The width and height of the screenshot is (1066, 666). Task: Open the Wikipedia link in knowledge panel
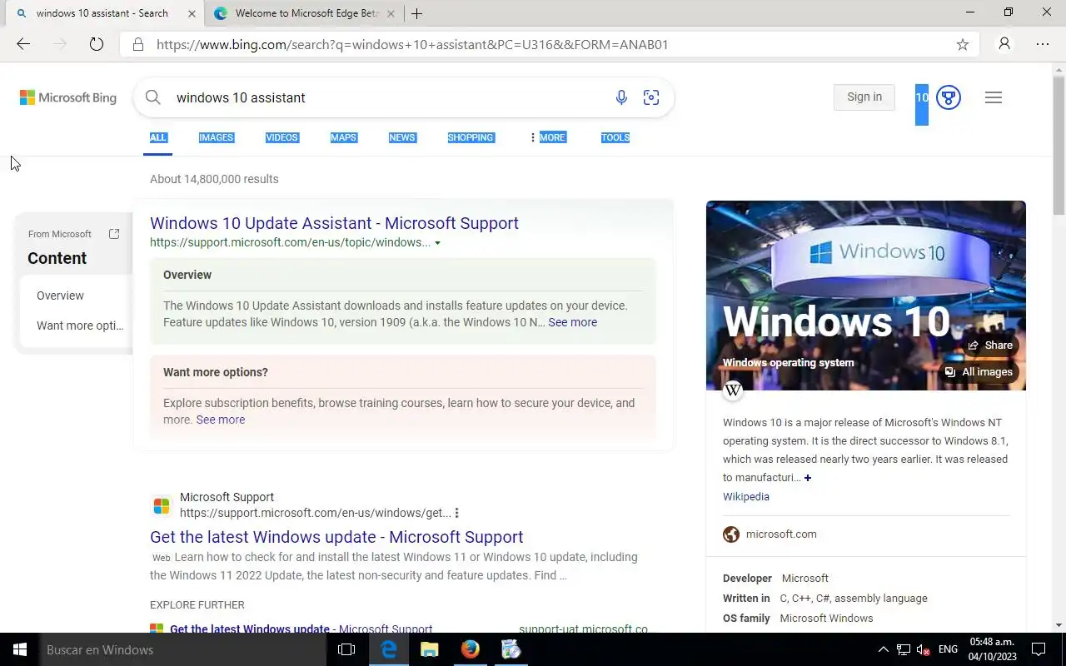pos(746,496)
